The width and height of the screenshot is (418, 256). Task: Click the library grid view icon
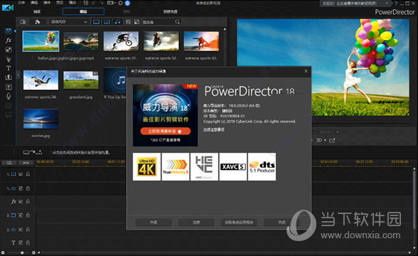pyautogui.click(x=128, y=22)
